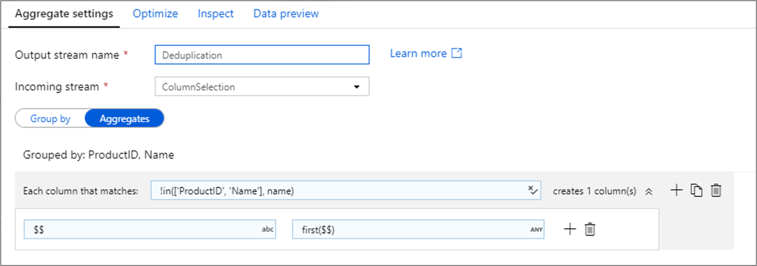Open the Optimize tab
The height and width of the screenshot is (266, 757).
[x=155, y=14]
